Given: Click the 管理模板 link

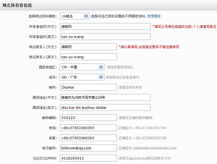Looking at the screenshot, I should [x=154, y=16].
